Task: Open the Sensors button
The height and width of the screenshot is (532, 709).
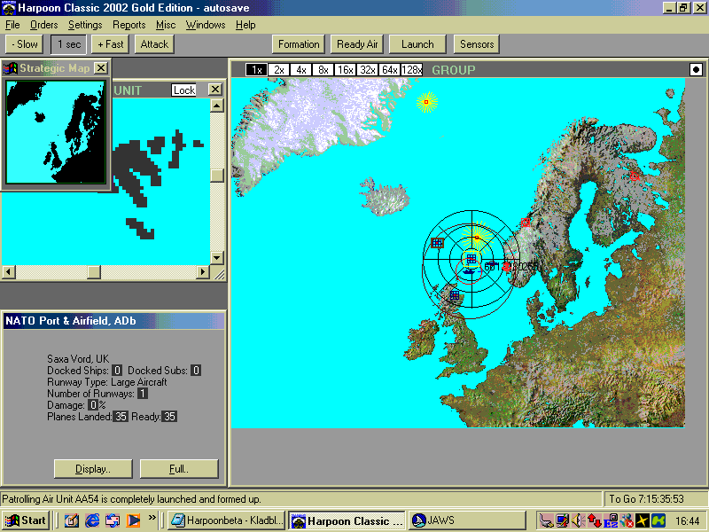Action: (x=477, y=44)
